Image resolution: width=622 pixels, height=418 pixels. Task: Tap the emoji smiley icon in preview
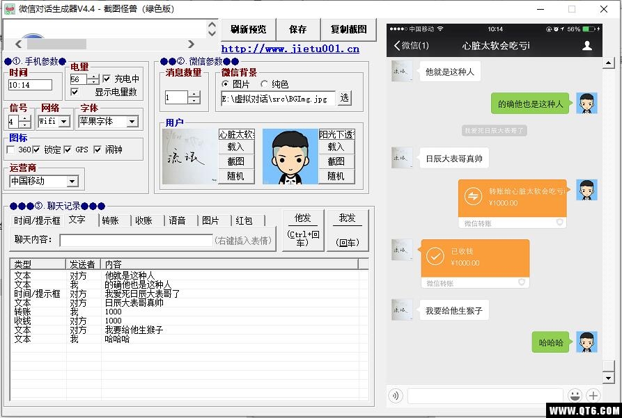click(x=575, y=395)
